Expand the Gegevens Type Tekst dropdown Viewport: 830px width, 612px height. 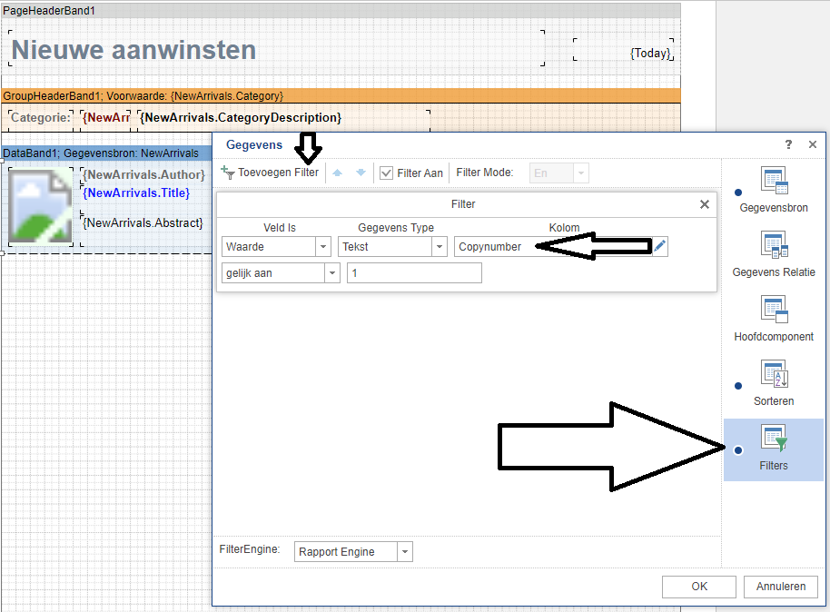(x=440, y=246)
